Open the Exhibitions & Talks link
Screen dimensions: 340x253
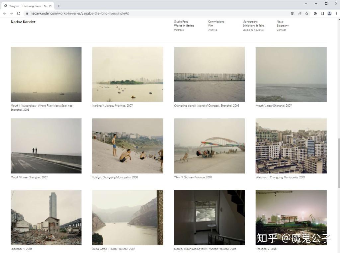(253, 26)
